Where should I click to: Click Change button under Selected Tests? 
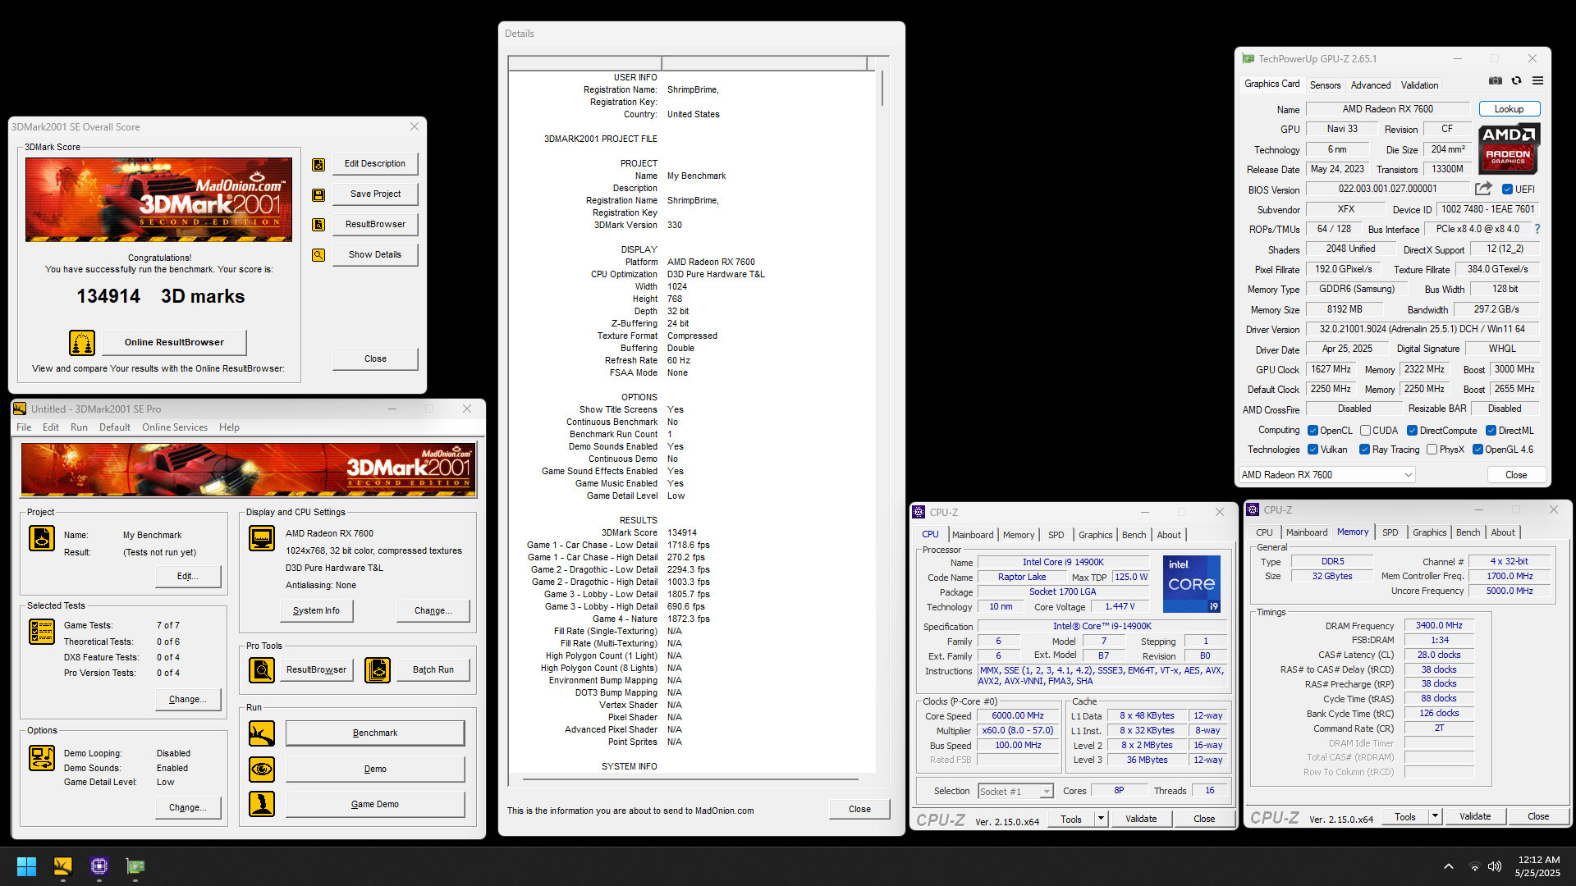[188, 700]
